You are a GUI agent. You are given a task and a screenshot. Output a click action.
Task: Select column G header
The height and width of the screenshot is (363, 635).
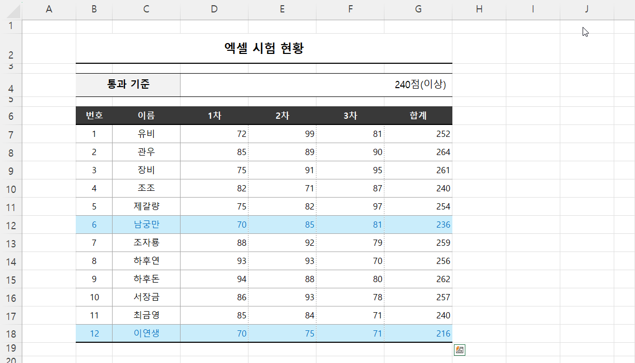point(418,9)
